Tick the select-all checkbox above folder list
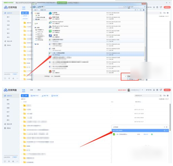Screen dimensions: 173x166 [x=22, y=102]
